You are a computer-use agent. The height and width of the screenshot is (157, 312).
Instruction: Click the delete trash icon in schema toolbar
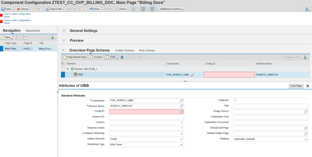point(122,57)
